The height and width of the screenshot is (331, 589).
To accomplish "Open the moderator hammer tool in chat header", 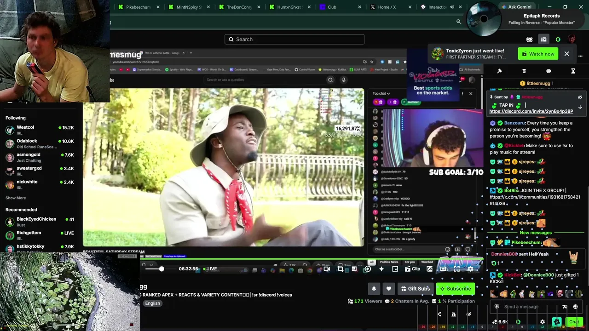I will point(500,71).
